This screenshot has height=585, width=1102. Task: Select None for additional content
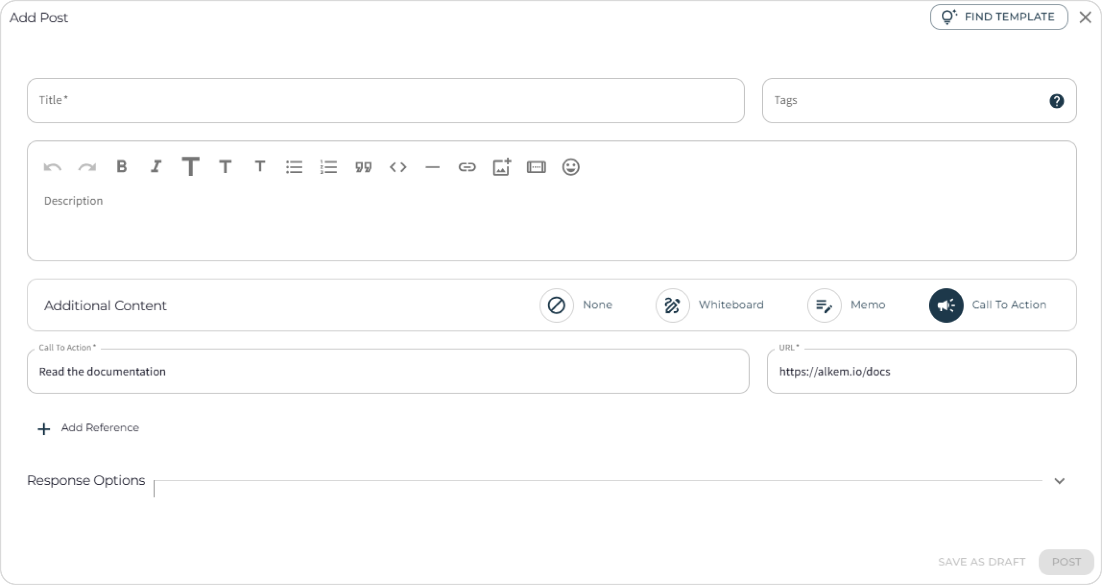pyautogui.click(x=577, y=305)
